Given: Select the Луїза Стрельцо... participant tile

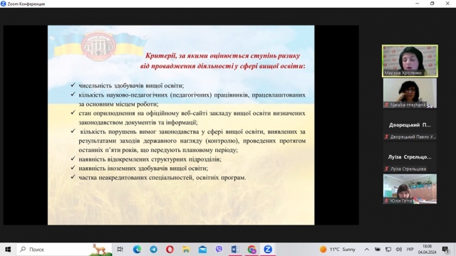Looking at the screenshot, I should [410, 157].
